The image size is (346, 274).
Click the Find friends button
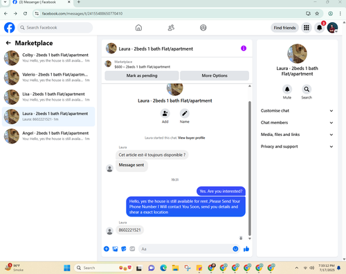coord(284,28)
